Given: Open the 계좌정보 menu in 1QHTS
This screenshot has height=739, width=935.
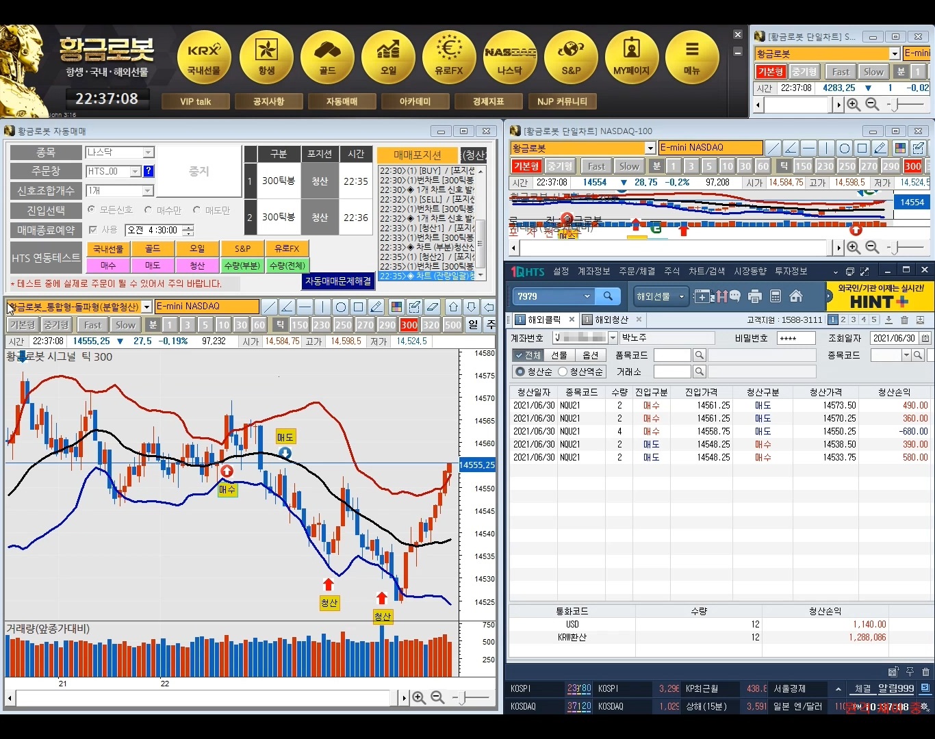Looking at the screenshot, I should [594, 271].
